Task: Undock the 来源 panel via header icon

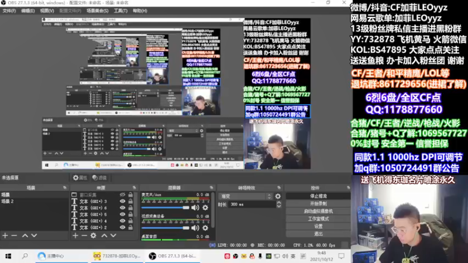Action: 135,188
